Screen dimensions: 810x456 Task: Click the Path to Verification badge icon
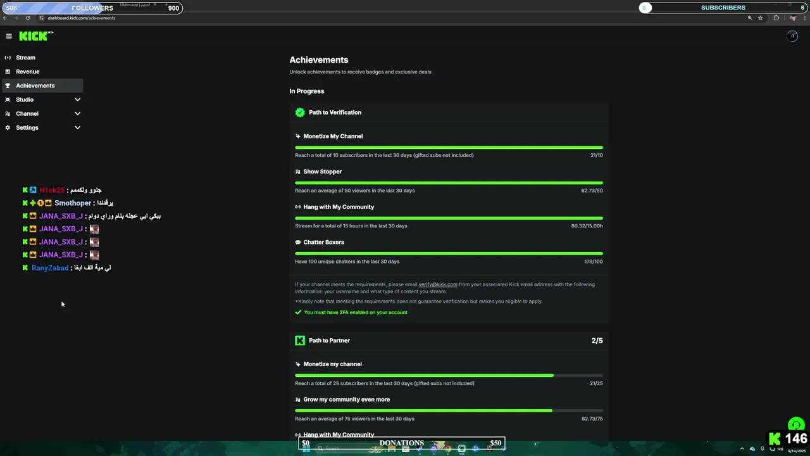click(300, 112)
